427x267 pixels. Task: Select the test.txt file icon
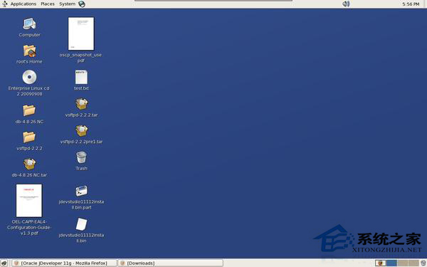[x=81, y=77]
